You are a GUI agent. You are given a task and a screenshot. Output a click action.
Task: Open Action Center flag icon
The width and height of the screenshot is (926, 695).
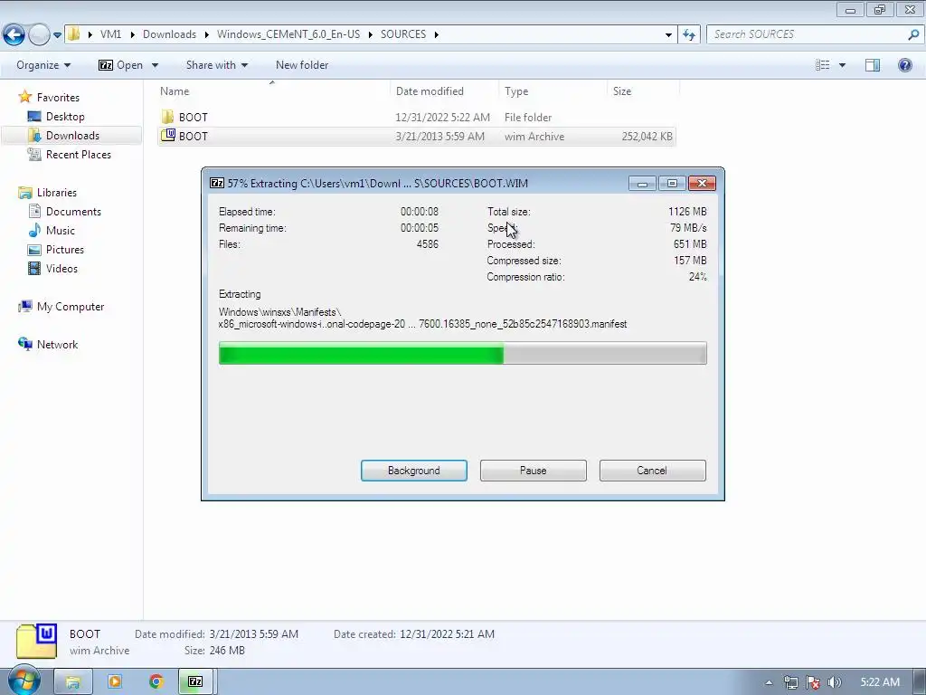[x=813, y=682]
